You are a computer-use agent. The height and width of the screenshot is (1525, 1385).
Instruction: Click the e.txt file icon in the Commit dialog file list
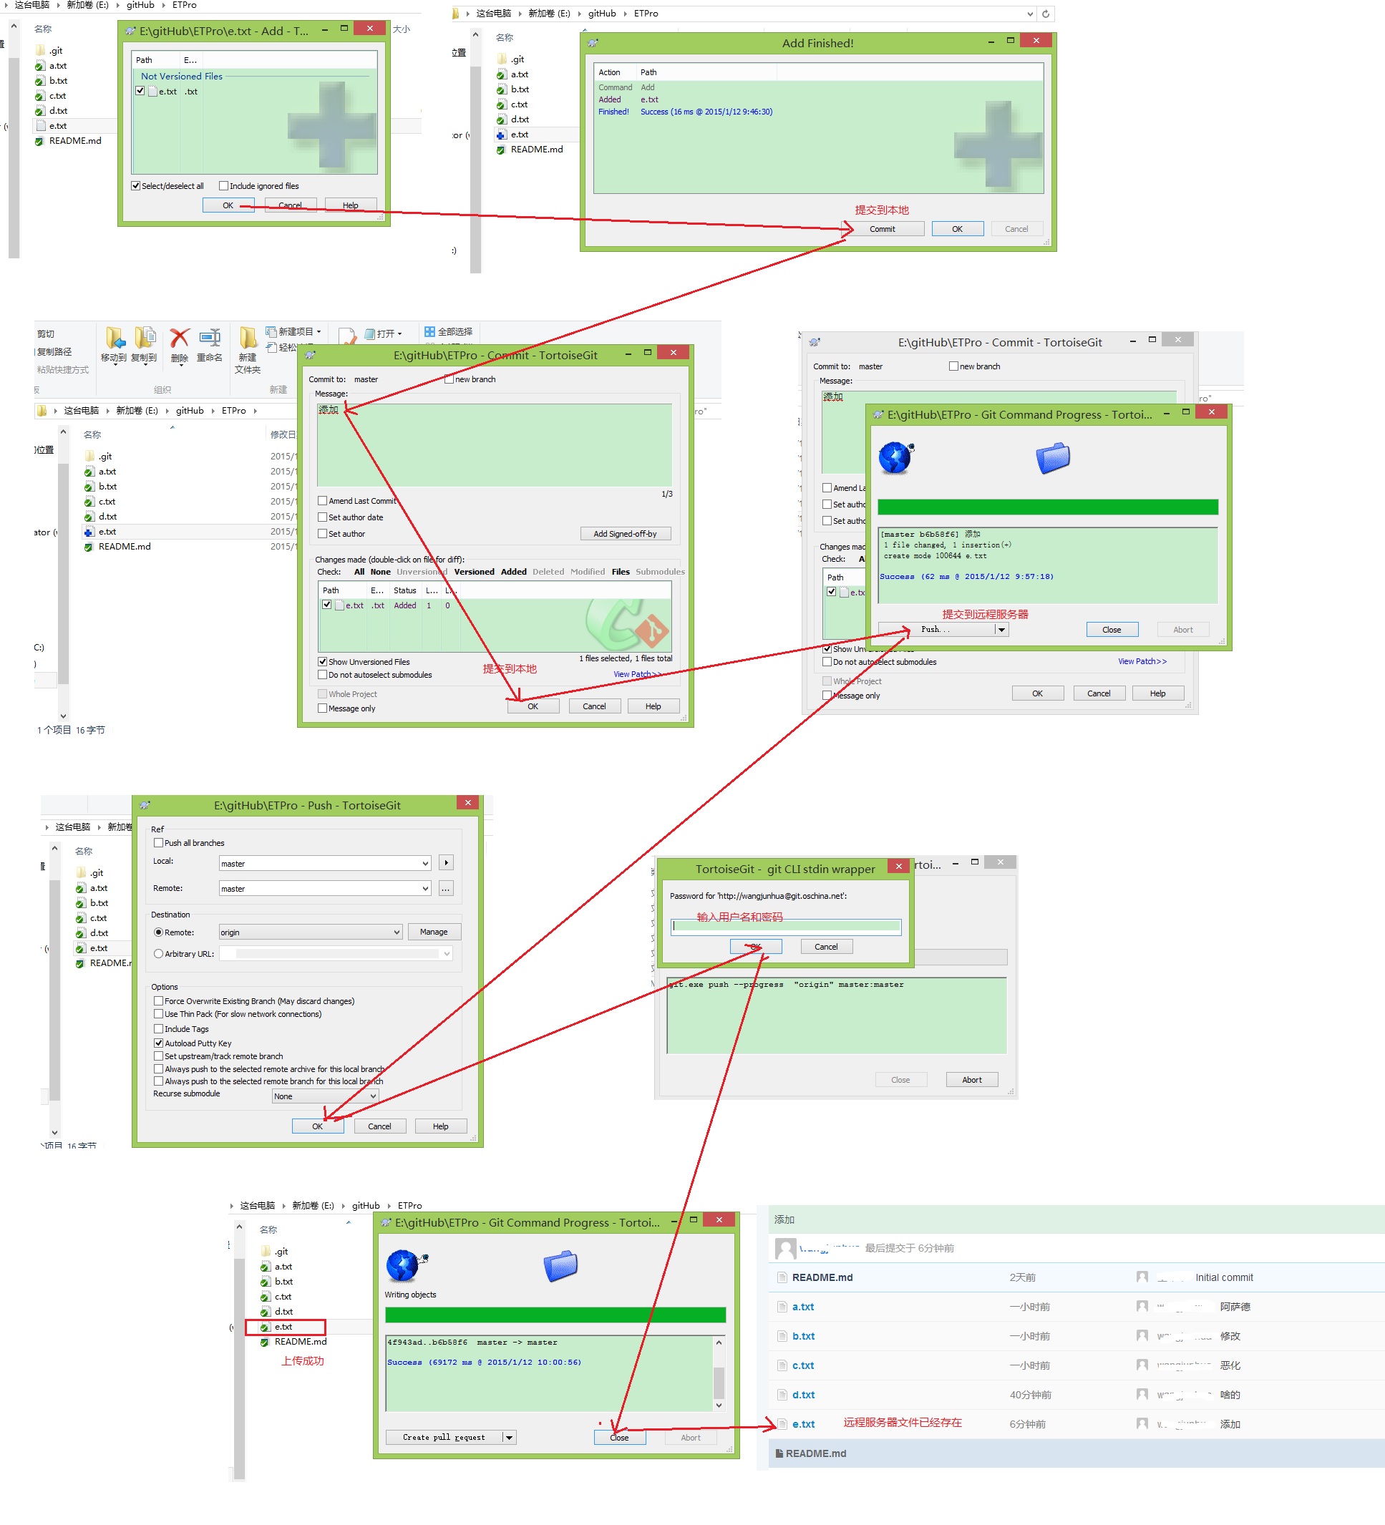click(x=340, y=605)
